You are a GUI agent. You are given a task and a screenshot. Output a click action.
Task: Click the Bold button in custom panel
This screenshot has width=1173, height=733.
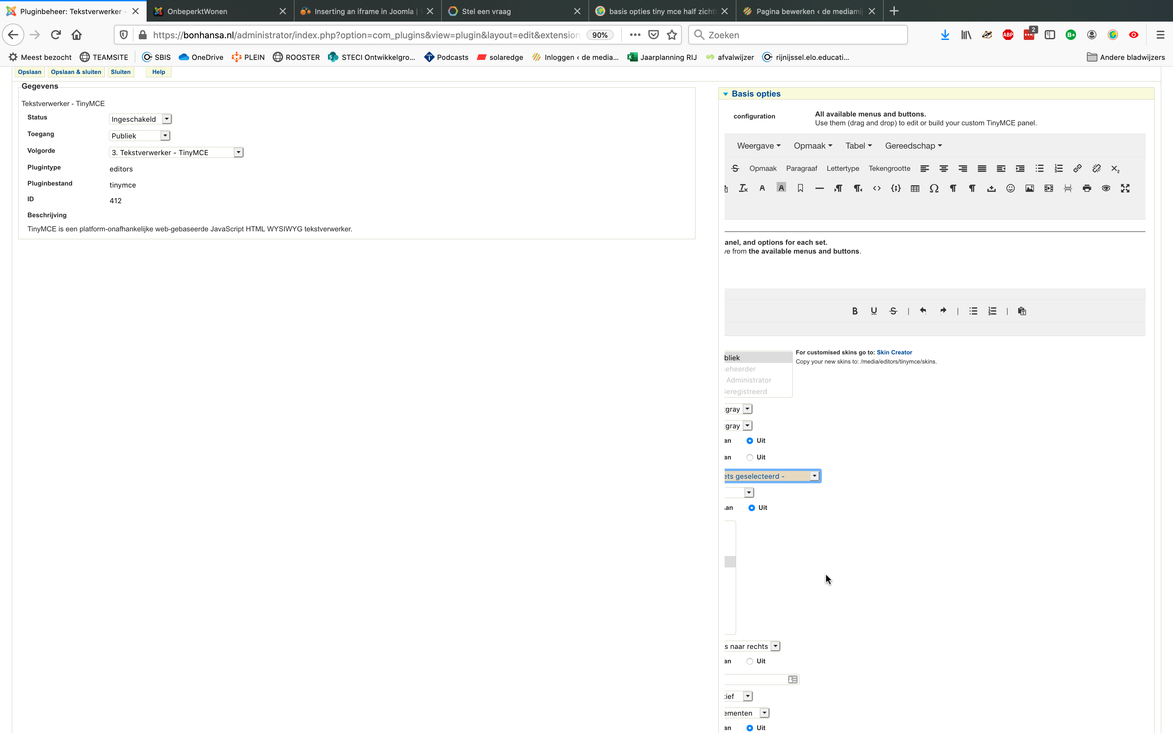855,311
